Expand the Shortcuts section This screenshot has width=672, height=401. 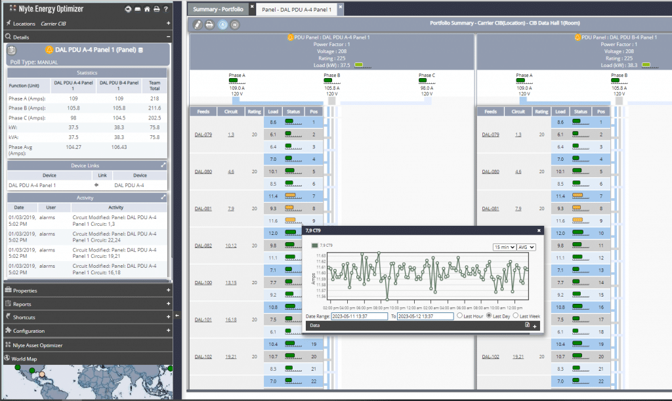(168, 316)
